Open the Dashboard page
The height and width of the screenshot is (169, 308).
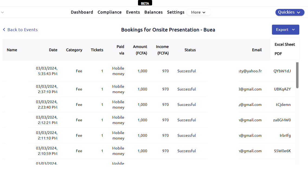pos(82,12)
